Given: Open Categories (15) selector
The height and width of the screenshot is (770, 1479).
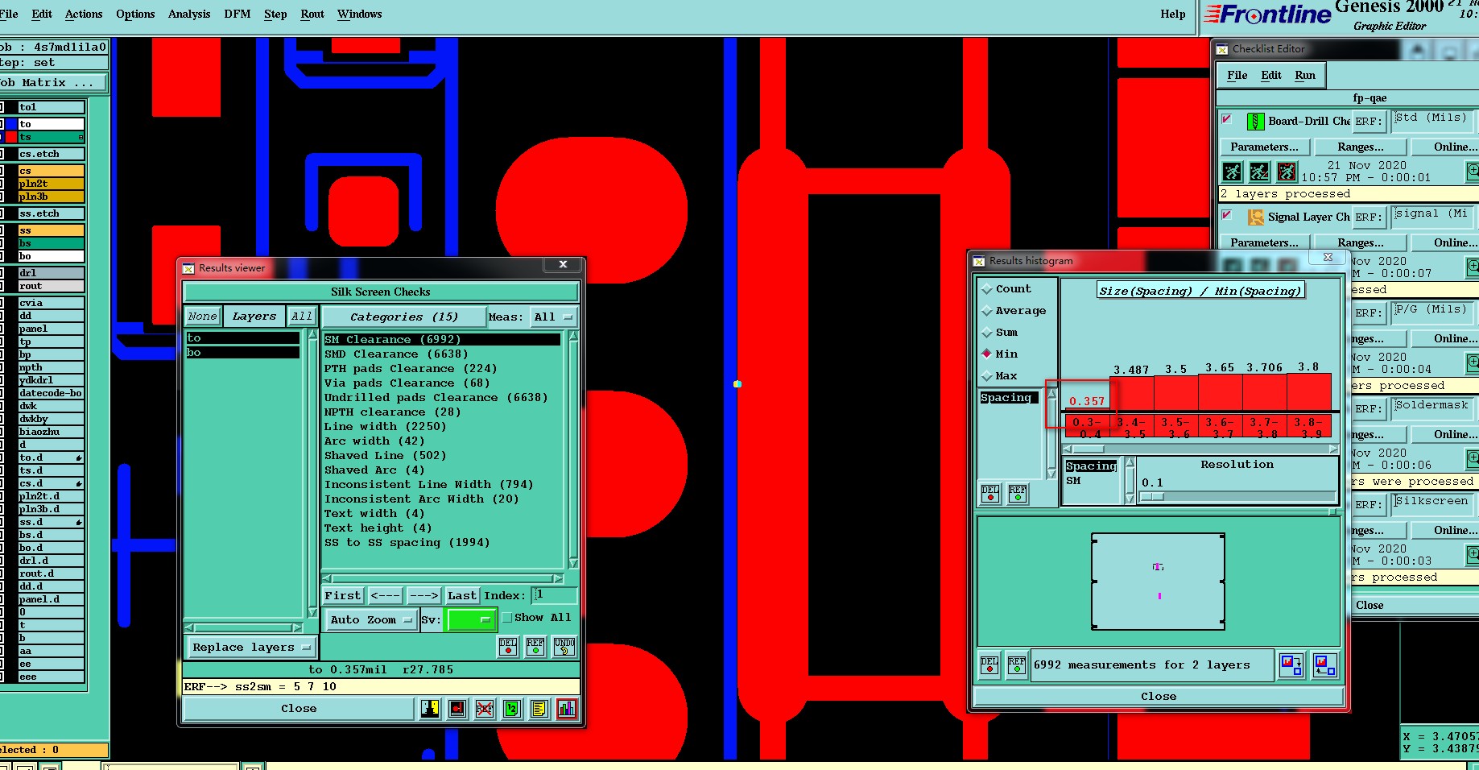Looking at the screenshot, I should coord(404,317).
